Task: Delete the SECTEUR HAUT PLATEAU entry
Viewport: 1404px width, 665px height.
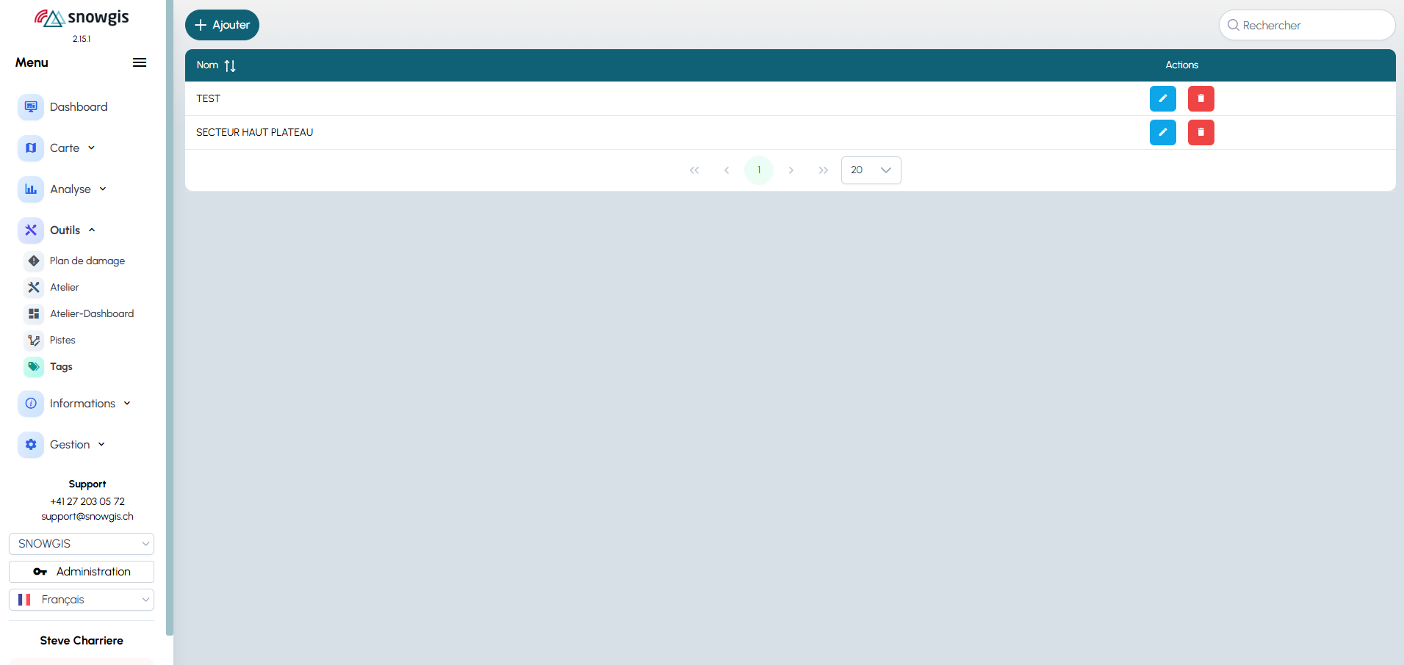Action: [1200, 132]
